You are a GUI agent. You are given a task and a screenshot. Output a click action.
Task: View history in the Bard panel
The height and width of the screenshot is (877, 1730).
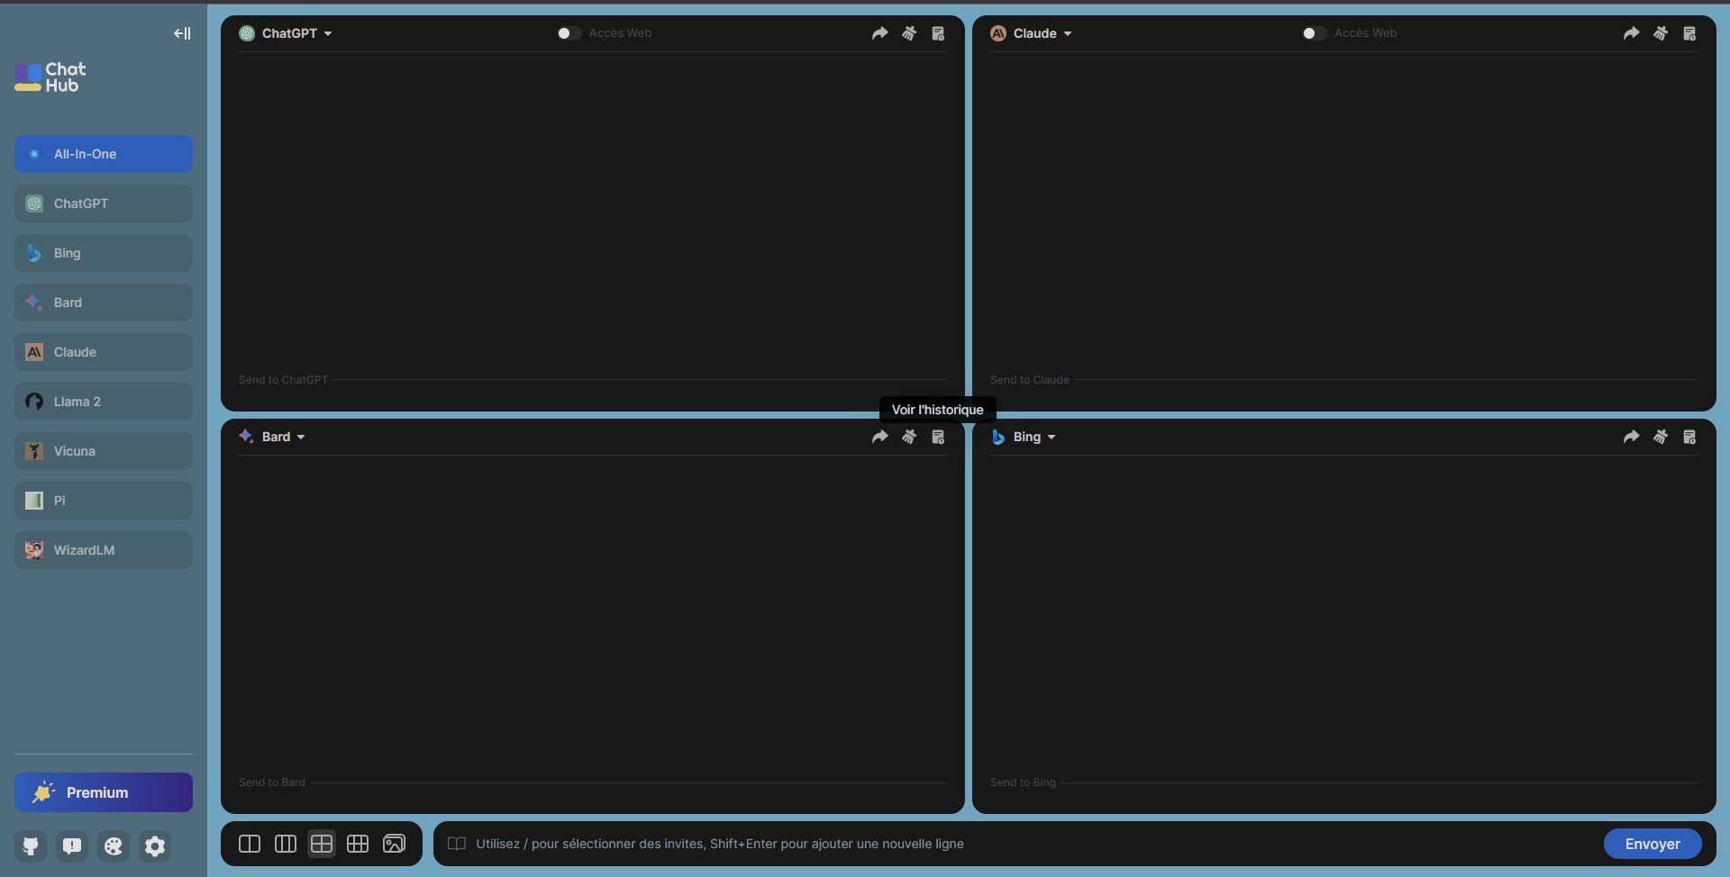pos(938,437)
